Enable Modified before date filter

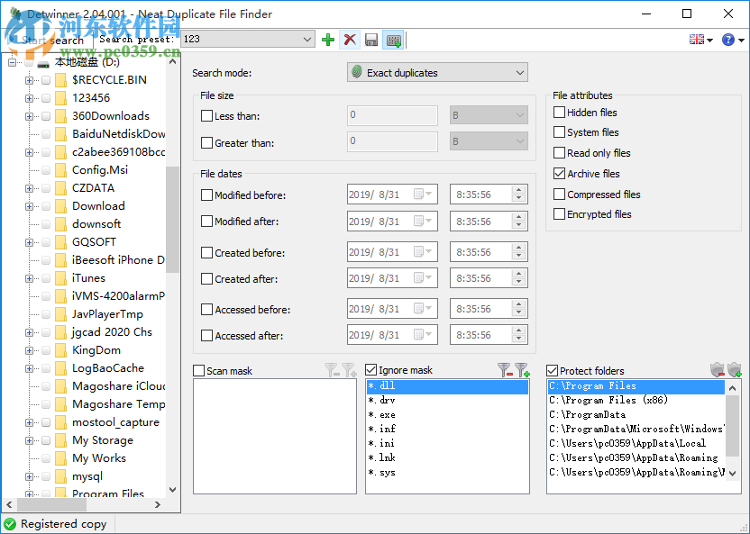pyautogui.click(x=206, y=195)
